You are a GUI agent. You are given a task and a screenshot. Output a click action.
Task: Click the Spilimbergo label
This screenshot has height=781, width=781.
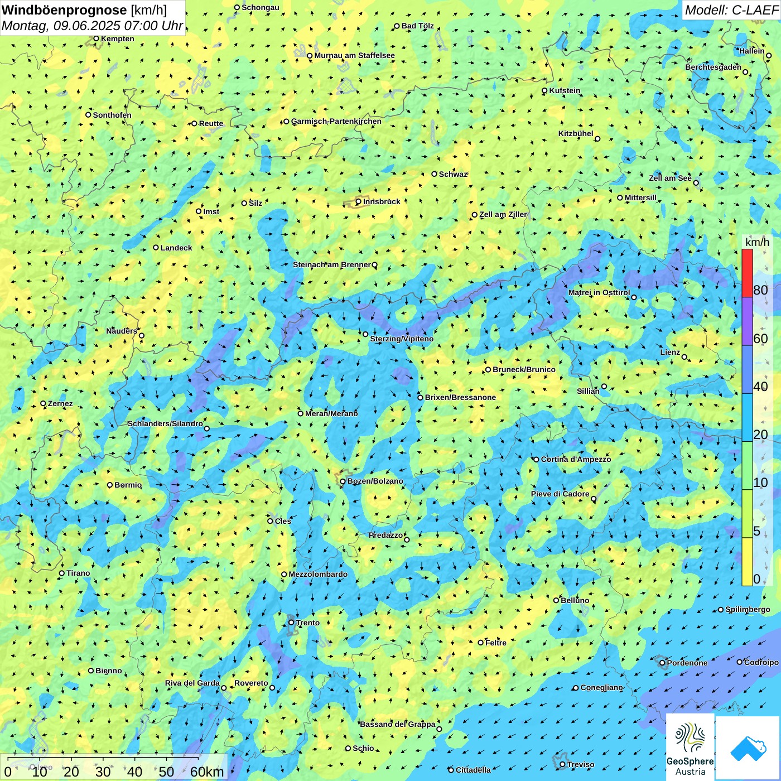748,610
